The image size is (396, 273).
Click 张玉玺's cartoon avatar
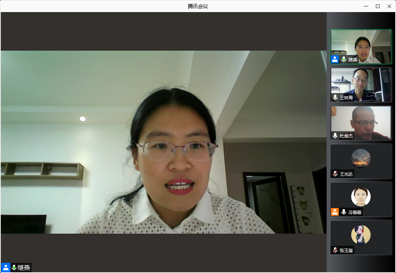tap(361, 235)
